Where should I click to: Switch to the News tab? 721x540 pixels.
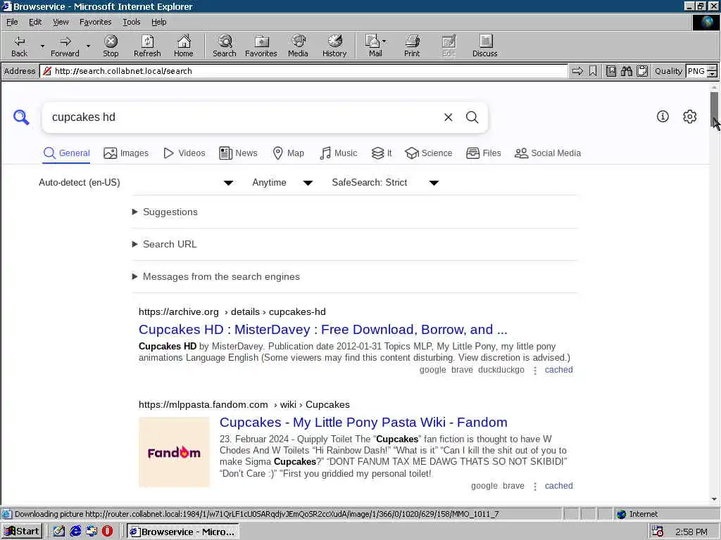tap(238, 153)
